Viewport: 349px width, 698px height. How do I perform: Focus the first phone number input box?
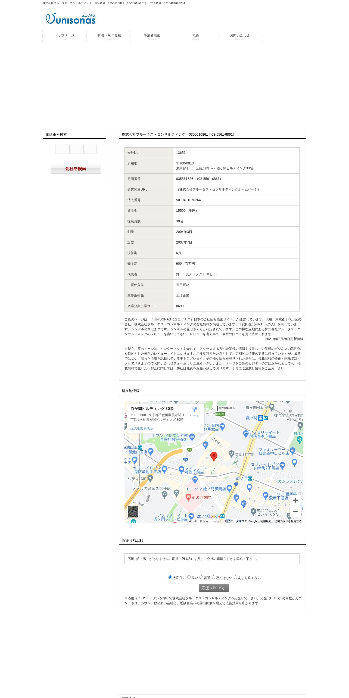pyautogui.click(x=62, y=149)
